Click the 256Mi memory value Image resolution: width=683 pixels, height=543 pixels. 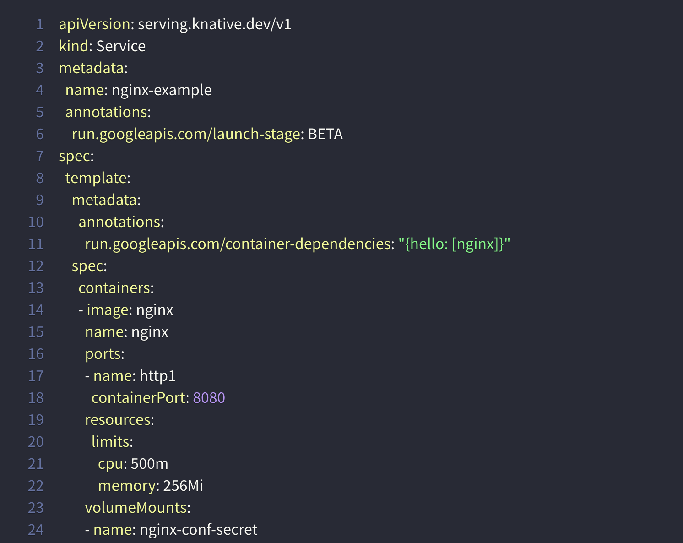point(183,486)
